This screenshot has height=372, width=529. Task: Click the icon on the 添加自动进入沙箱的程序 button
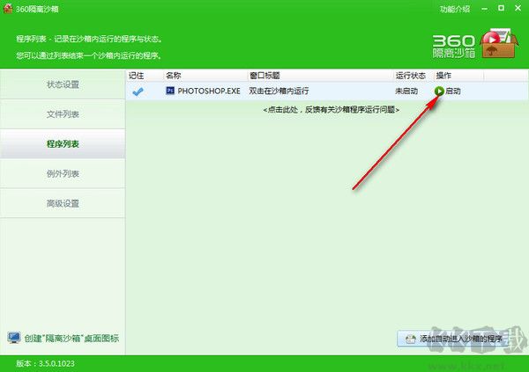pos(410,339)
